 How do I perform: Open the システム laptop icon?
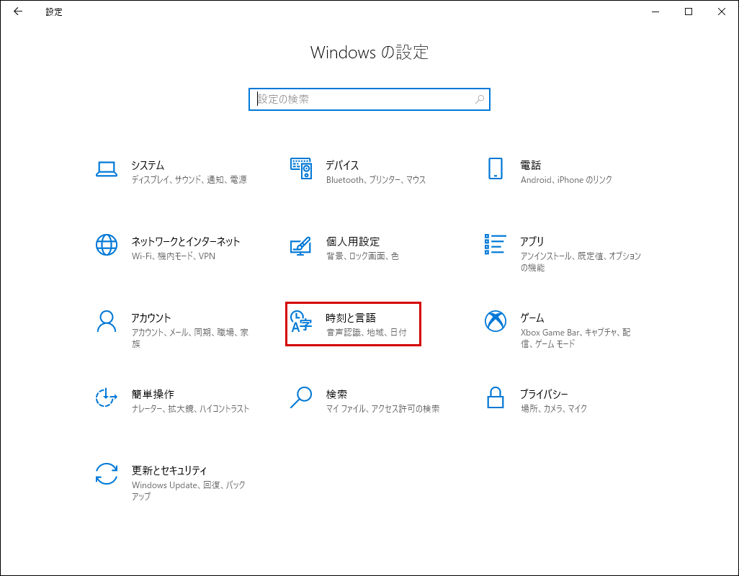107,169
